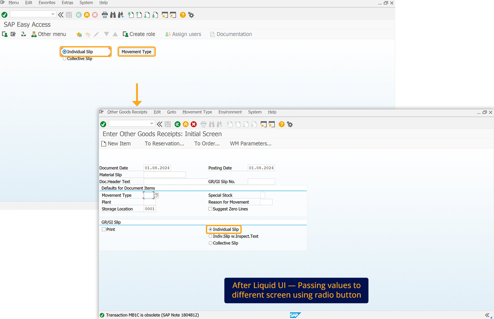494x319 pixels.
Task: Click the Movement Type input field
Action: coord(149,195)
